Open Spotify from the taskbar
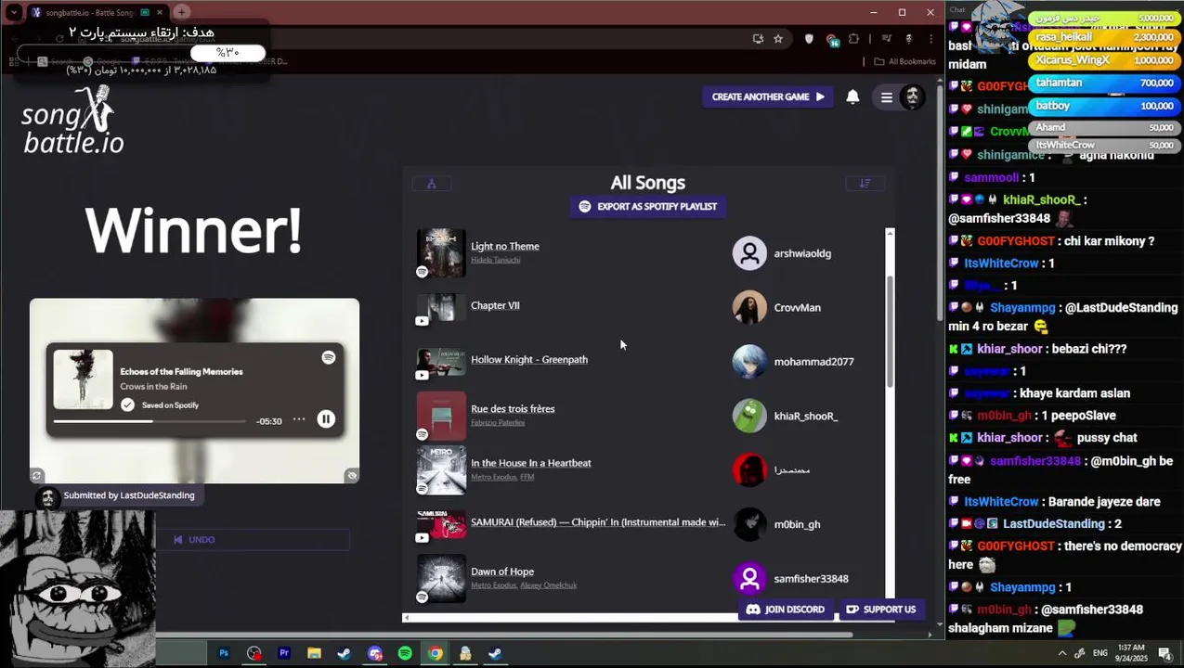The width and height of the screenshot is (1184, 668). pyautogui.click(x=405, y=653)
